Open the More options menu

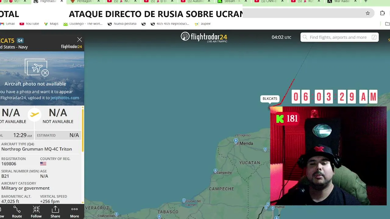click(75, 212)
